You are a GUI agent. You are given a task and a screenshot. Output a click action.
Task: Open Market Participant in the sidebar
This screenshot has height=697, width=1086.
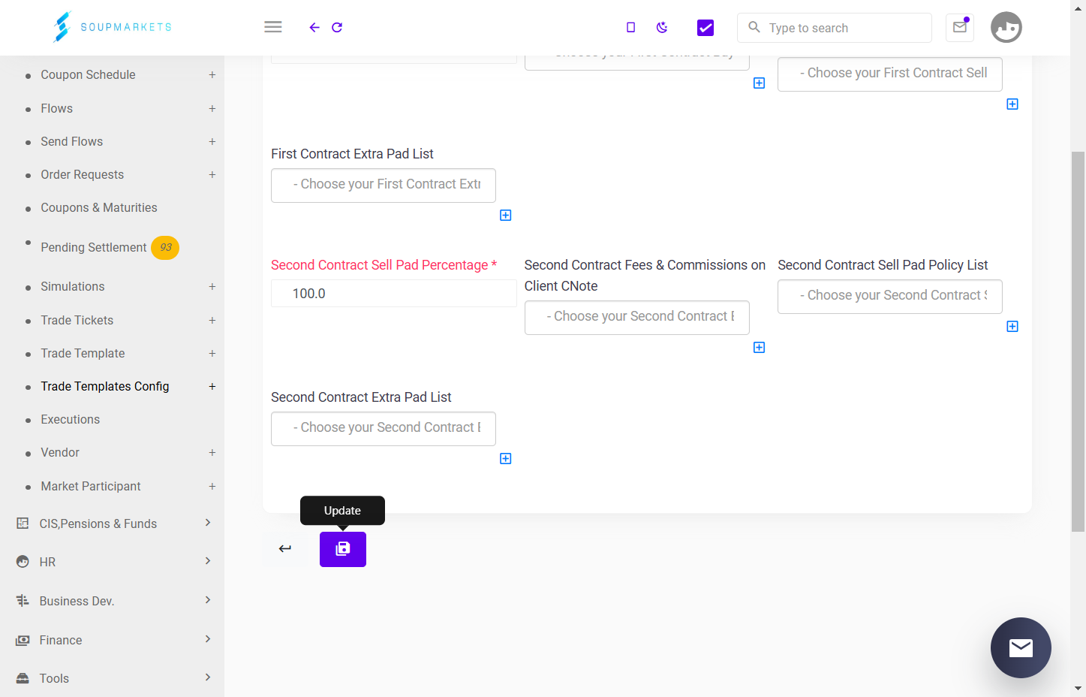point(91,487)
